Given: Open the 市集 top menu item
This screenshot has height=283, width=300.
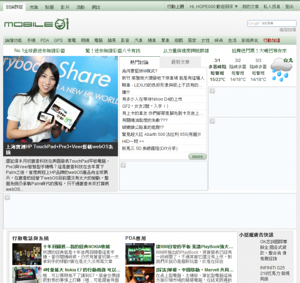Looking at the screenshot, I should click(34, 7).
